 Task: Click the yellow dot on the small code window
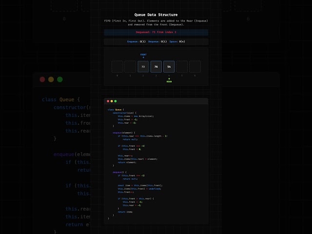[x=112, y=101]
